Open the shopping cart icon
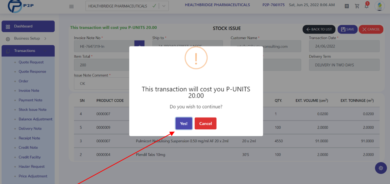The width and height of the screenshot is (390, 184). pyautogui.click(x=357, y=6)
